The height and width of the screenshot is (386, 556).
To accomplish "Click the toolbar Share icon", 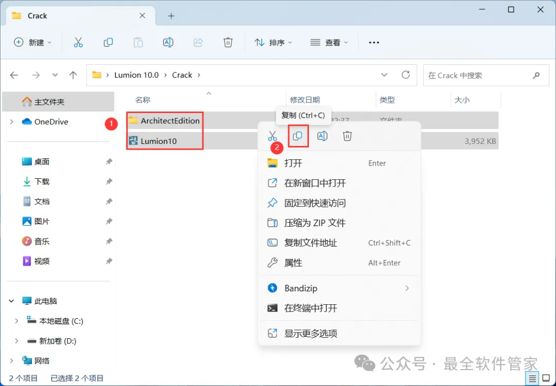I will pyautogui.click(x=198, y=43).
